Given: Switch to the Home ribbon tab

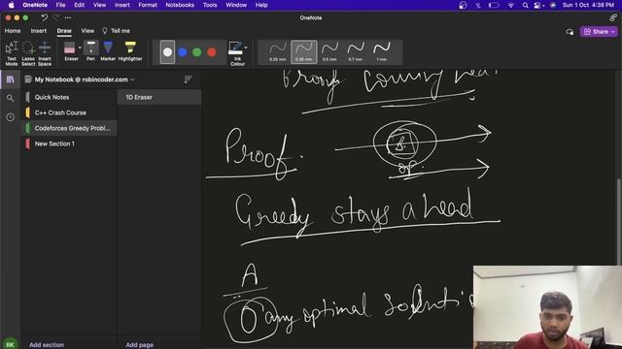Looking at the screenshot, I should click(x=13, y=31).
